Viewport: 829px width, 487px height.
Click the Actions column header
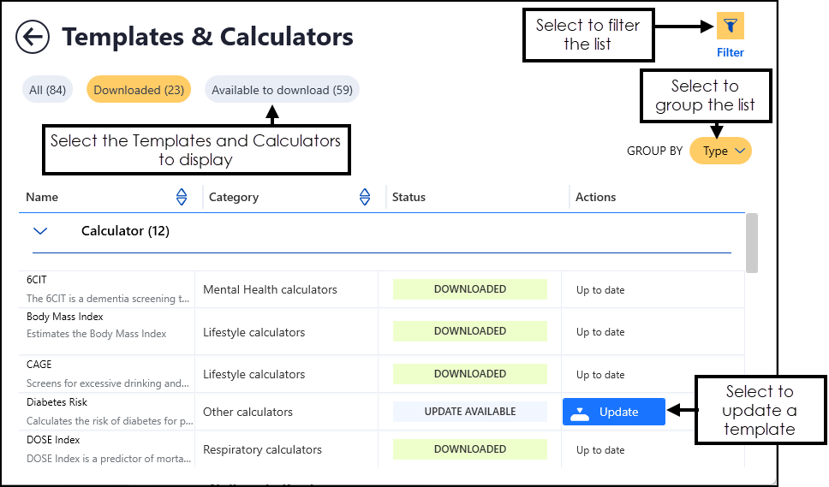tap(595, 198)
